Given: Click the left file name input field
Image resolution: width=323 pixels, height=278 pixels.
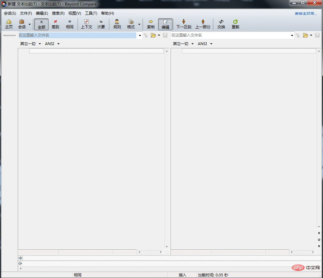Looking at the screenshot, I should tap(77, 35).
